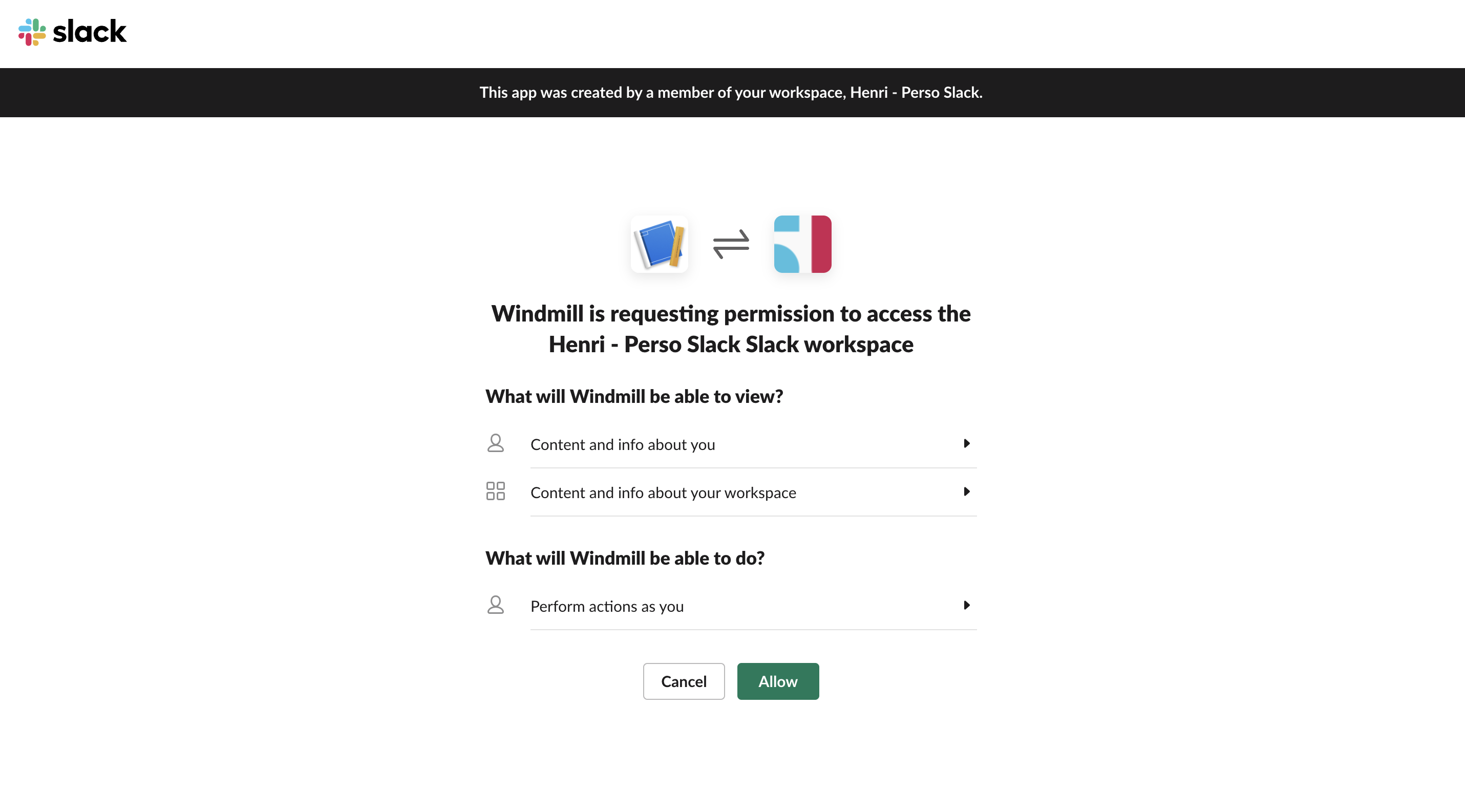This screenshot has height=793, width=1465.
Task: Select the Perform actions as you row
Action: point(607,606)
